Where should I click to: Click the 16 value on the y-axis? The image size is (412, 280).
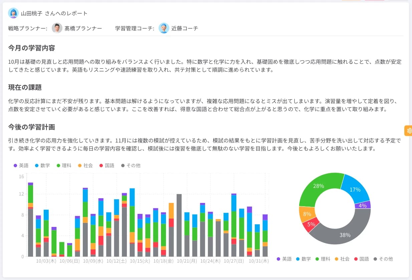[21, 176]
